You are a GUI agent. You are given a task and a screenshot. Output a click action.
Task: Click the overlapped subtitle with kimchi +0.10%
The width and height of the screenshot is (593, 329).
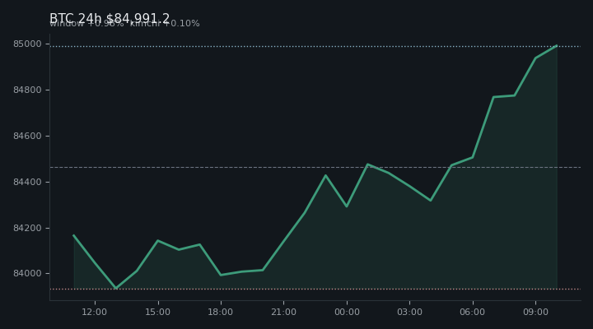coord(124,23)
